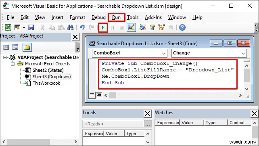Select ThisWorkbook in the project tree
The image size is (259, 146).
click(x=46, y=83)
